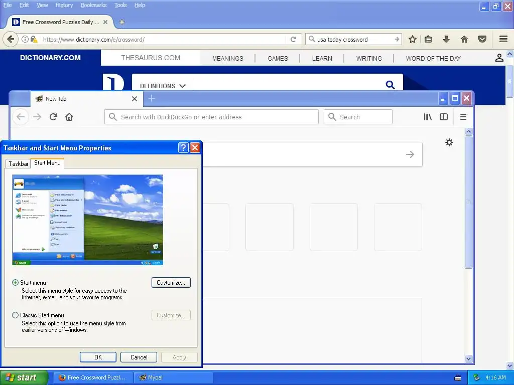Select the Start menu radio option

coord(15,283)
